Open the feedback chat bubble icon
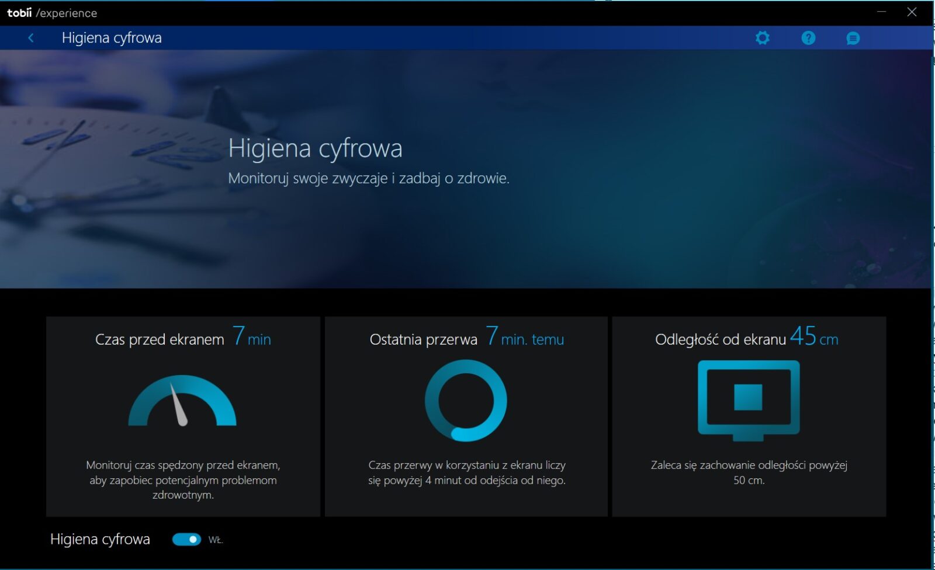The height and width of the screenshot is (570, 935). pos(853,39)
